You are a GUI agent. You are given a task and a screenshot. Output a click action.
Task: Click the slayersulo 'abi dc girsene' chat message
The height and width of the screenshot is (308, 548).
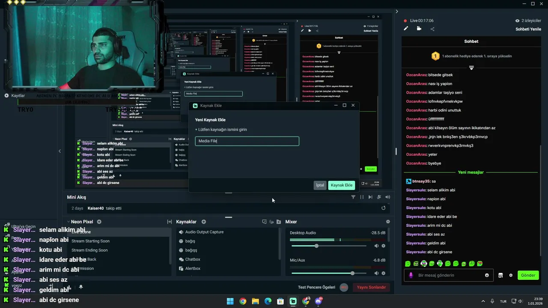click(x=429, y=252)
